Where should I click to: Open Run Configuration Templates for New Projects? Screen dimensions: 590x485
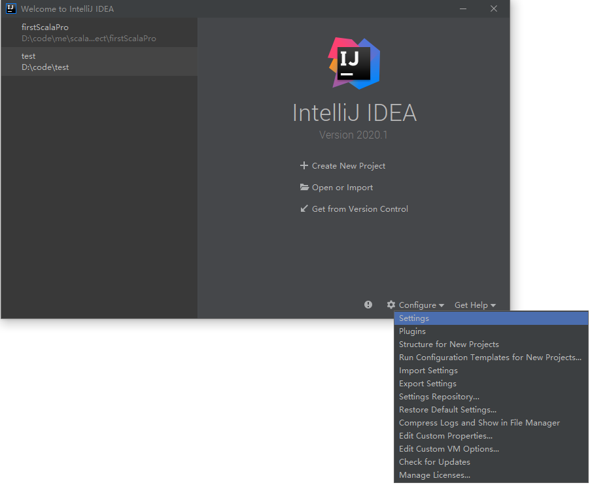coord(491,357)
